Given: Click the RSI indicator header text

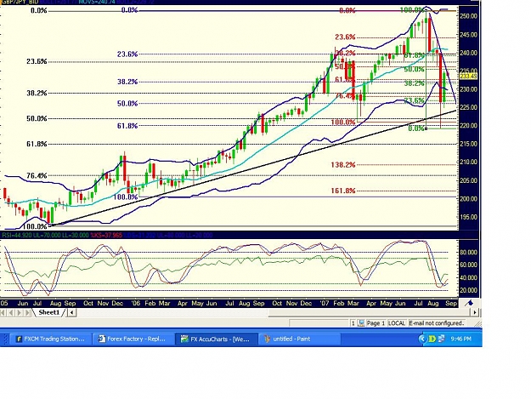Looking at the screenshot, I should [x=45, y=235].
